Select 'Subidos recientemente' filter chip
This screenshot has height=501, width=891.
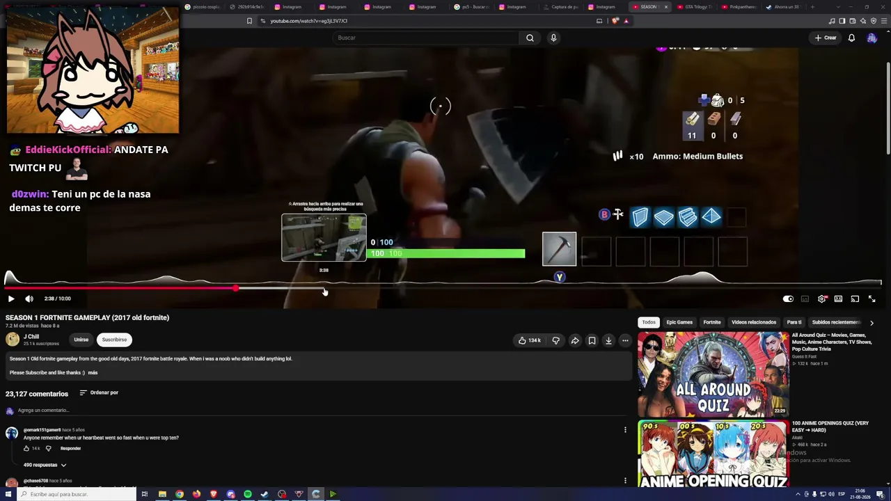click(x=836, y=322)
